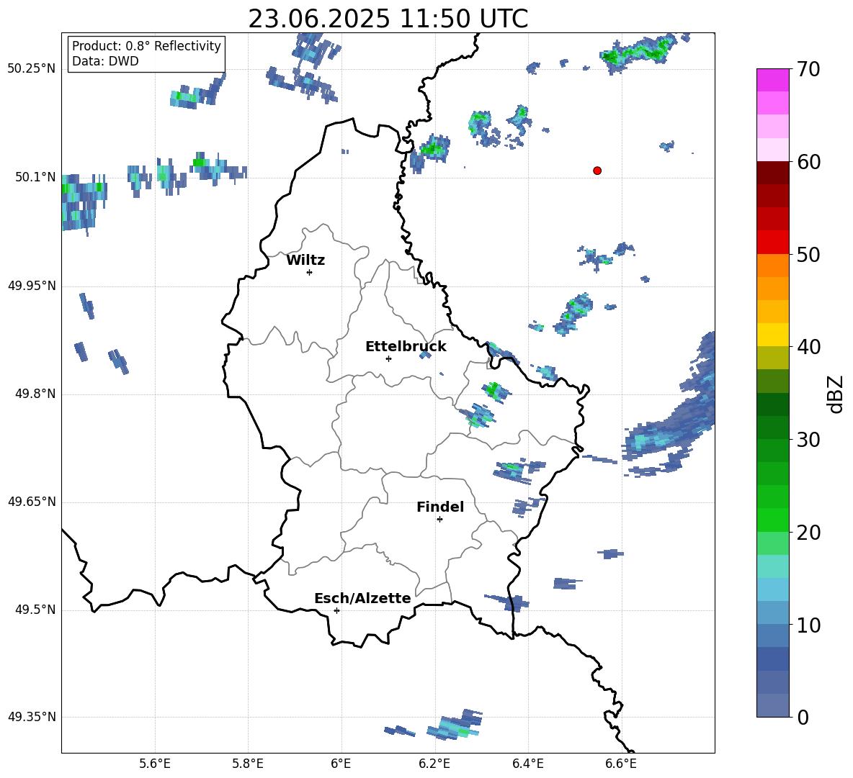Click the 6.6°E longitude label

tap(621, 764)
